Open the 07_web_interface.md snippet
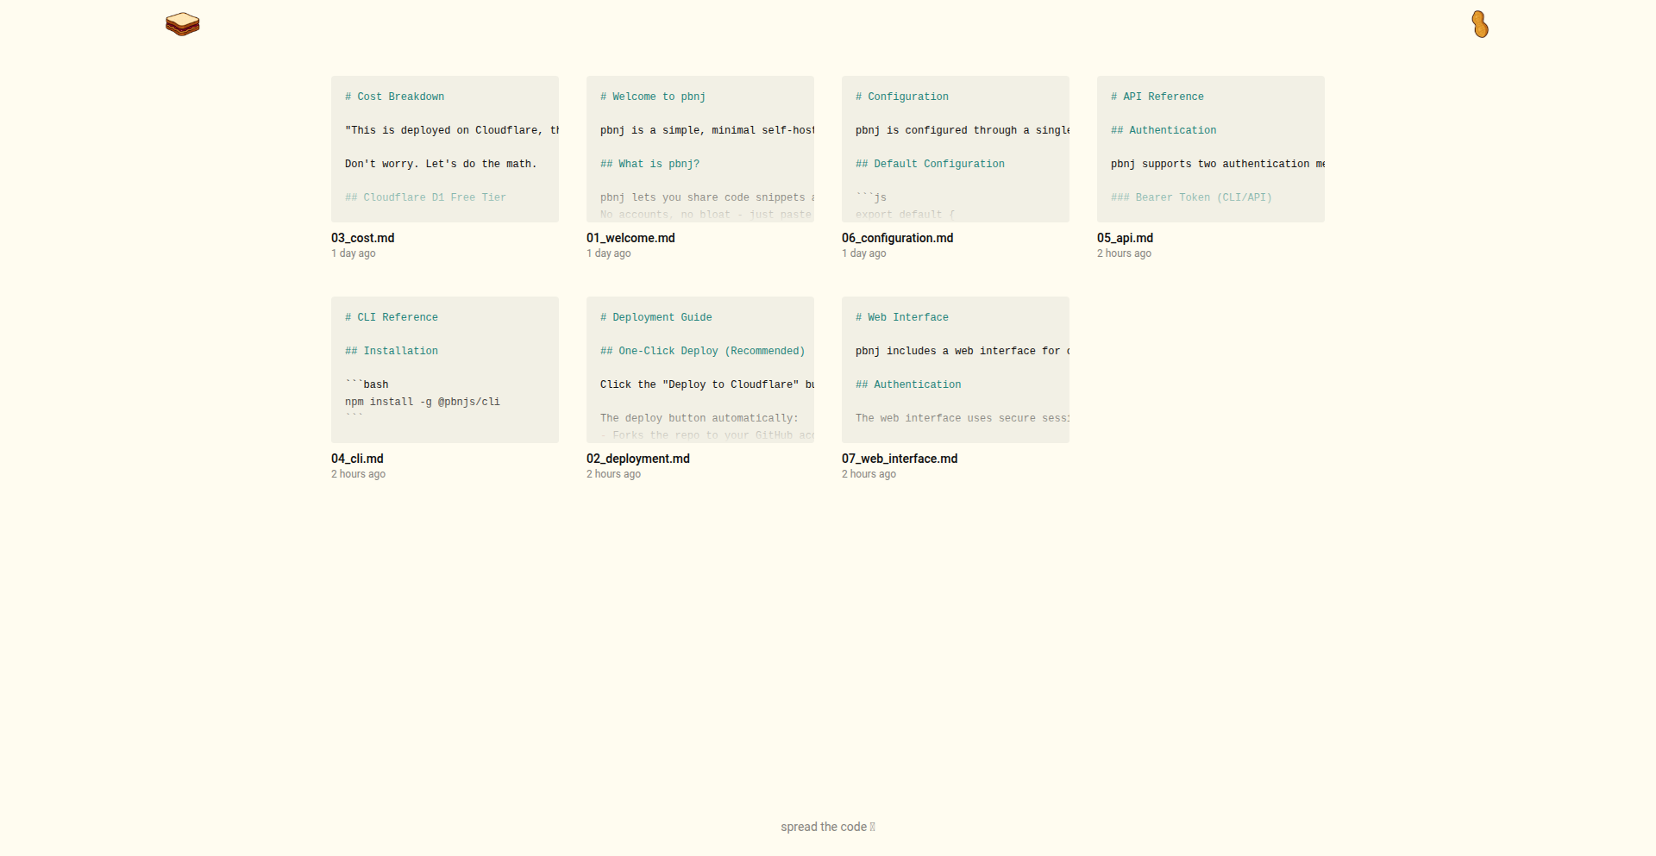 (900, 459)
